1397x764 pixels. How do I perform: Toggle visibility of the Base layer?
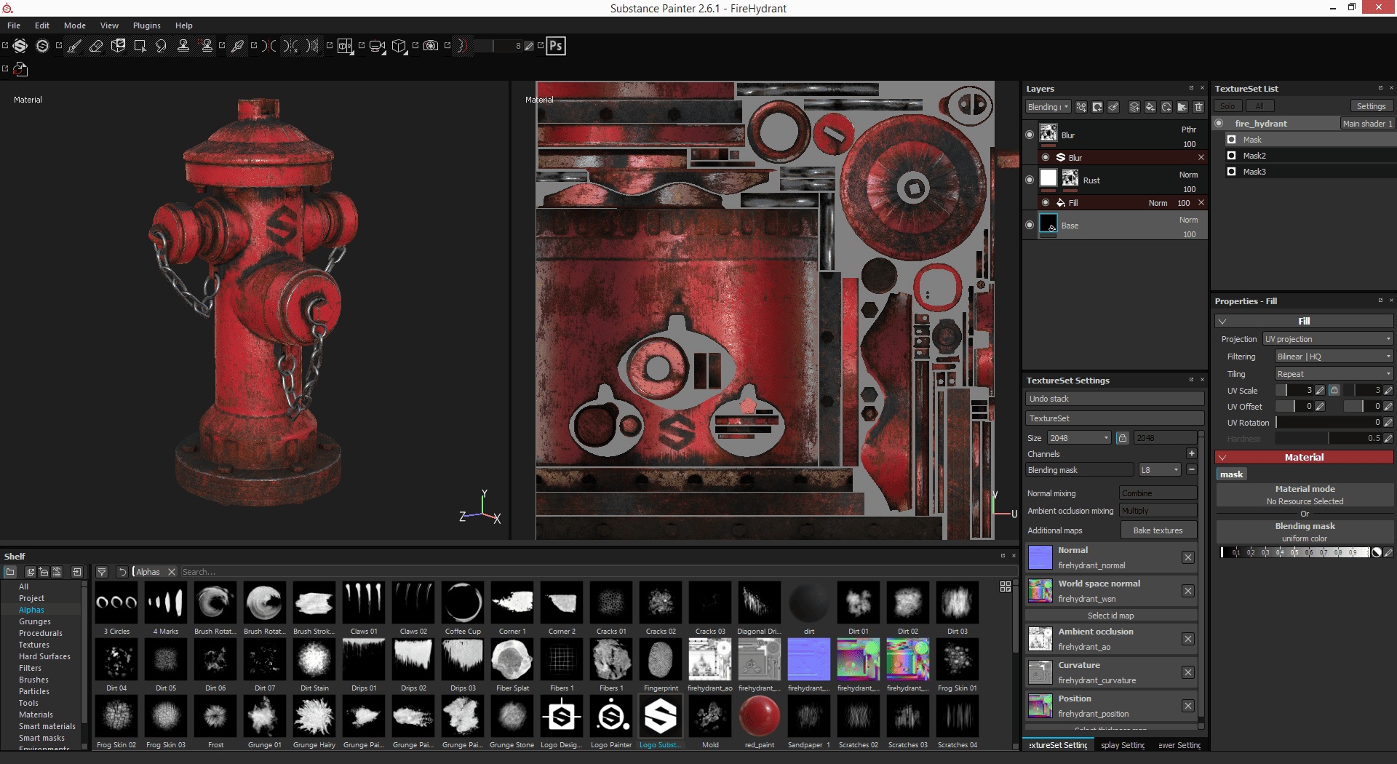click(1029, 225)
